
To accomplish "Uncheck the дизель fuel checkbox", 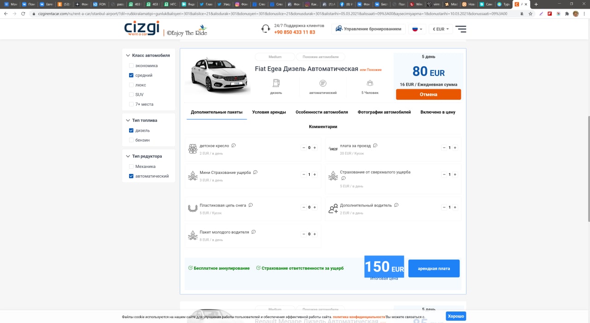I will point(131,131).
